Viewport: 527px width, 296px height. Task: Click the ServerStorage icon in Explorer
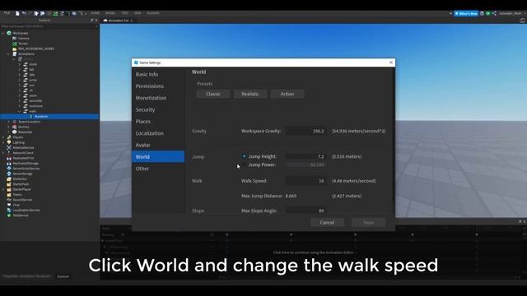9,173
